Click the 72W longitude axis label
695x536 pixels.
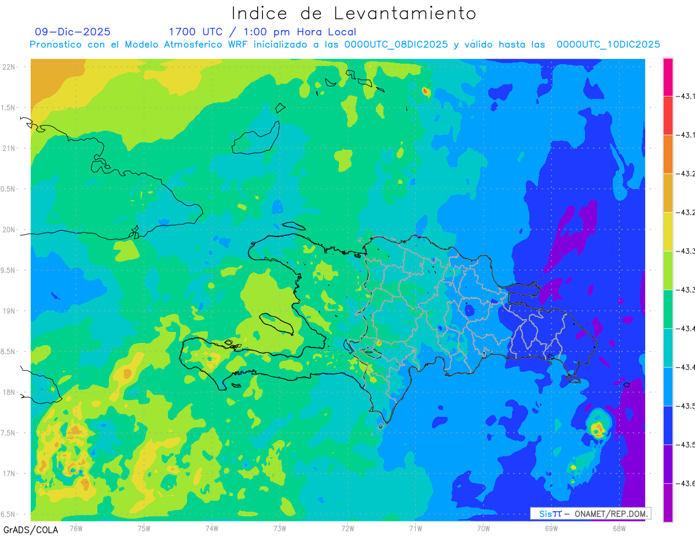[348, 528]
